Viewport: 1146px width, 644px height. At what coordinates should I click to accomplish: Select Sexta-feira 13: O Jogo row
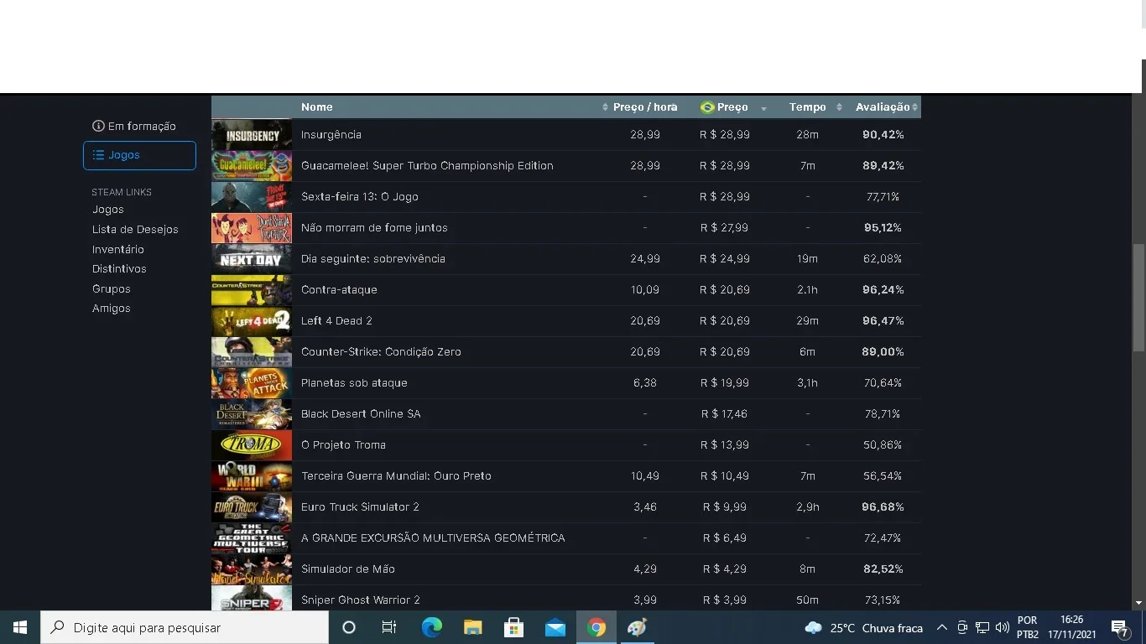[x=566, y=196]
